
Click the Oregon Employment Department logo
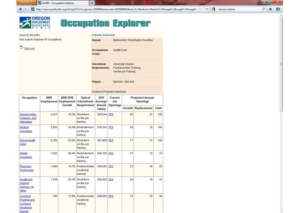35,22
